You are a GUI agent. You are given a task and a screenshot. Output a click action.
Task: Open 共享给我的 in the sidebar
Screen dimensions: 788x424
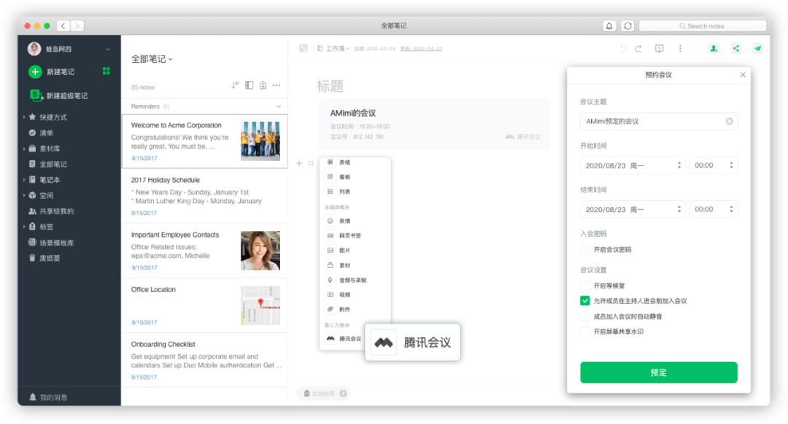click(x=56, y=211)
